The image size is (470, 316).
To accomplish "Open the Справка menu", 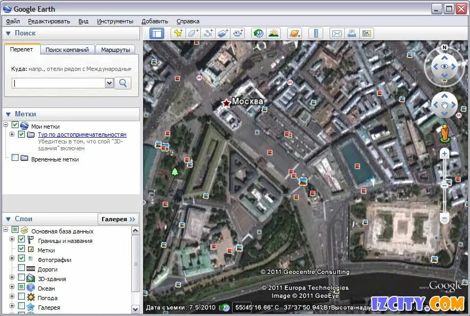I will [x=188, y=21].
